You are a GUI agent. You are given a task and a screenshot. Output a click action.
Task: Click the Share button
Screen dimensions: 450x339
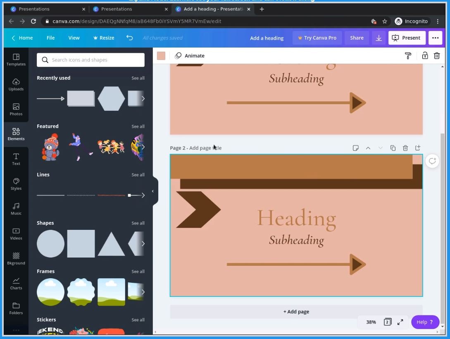[x=357, y=38]
